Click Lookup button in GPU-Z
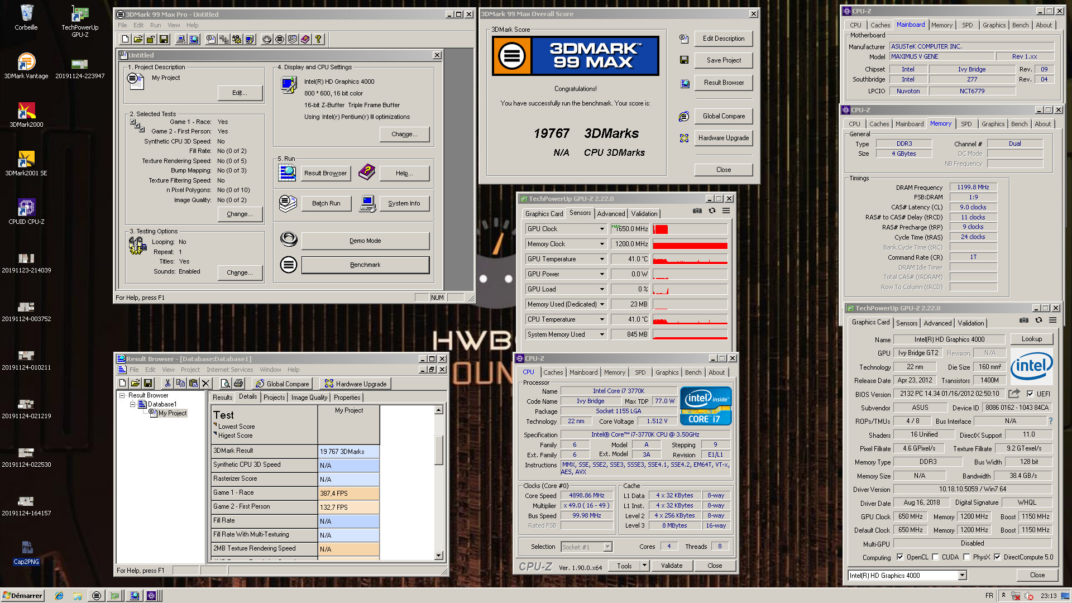 pos(1032,339)
